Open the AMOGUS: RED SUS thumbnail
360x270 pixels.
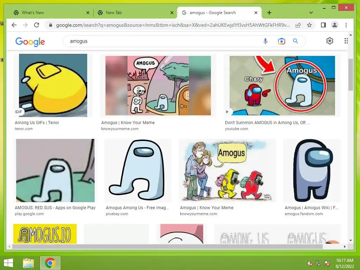click(x=55, y=171)
